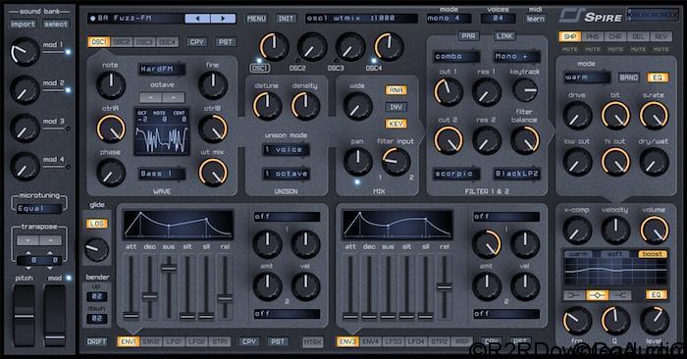Click the midi learn button
Viewport: 687px width, 359px height.
tap(536, 19)
